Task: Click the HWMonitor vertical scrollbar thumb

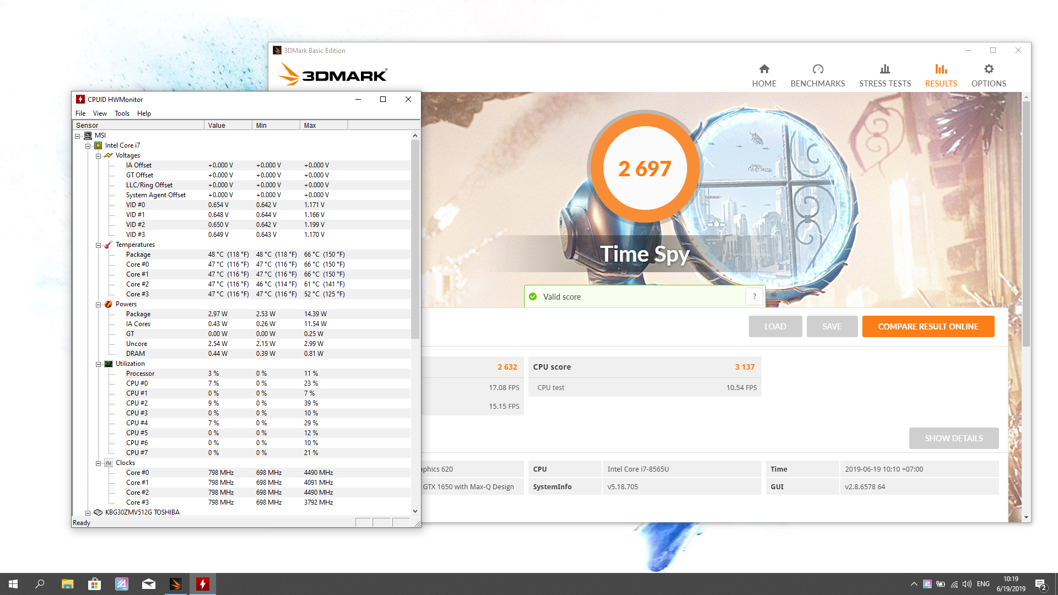Action: pyautogui.click(x=415, y=239)
